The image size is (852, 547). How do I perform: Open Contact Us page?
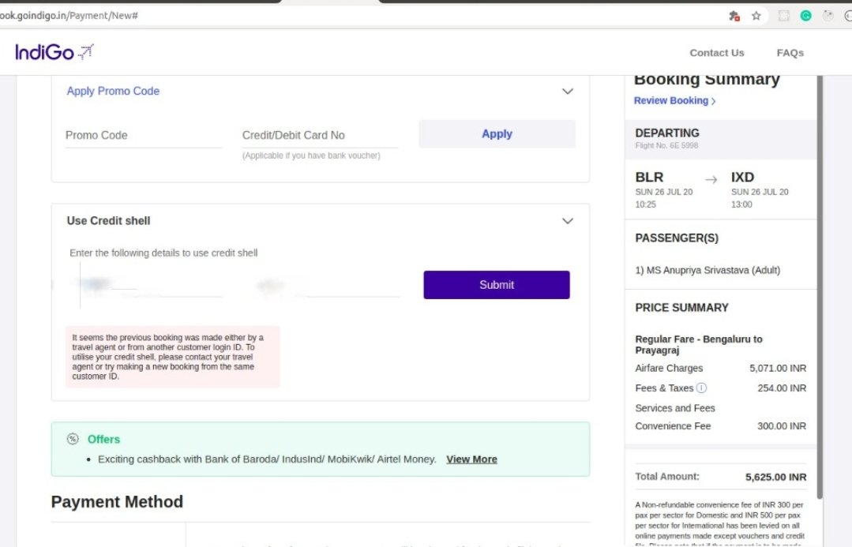pos(717,53)
